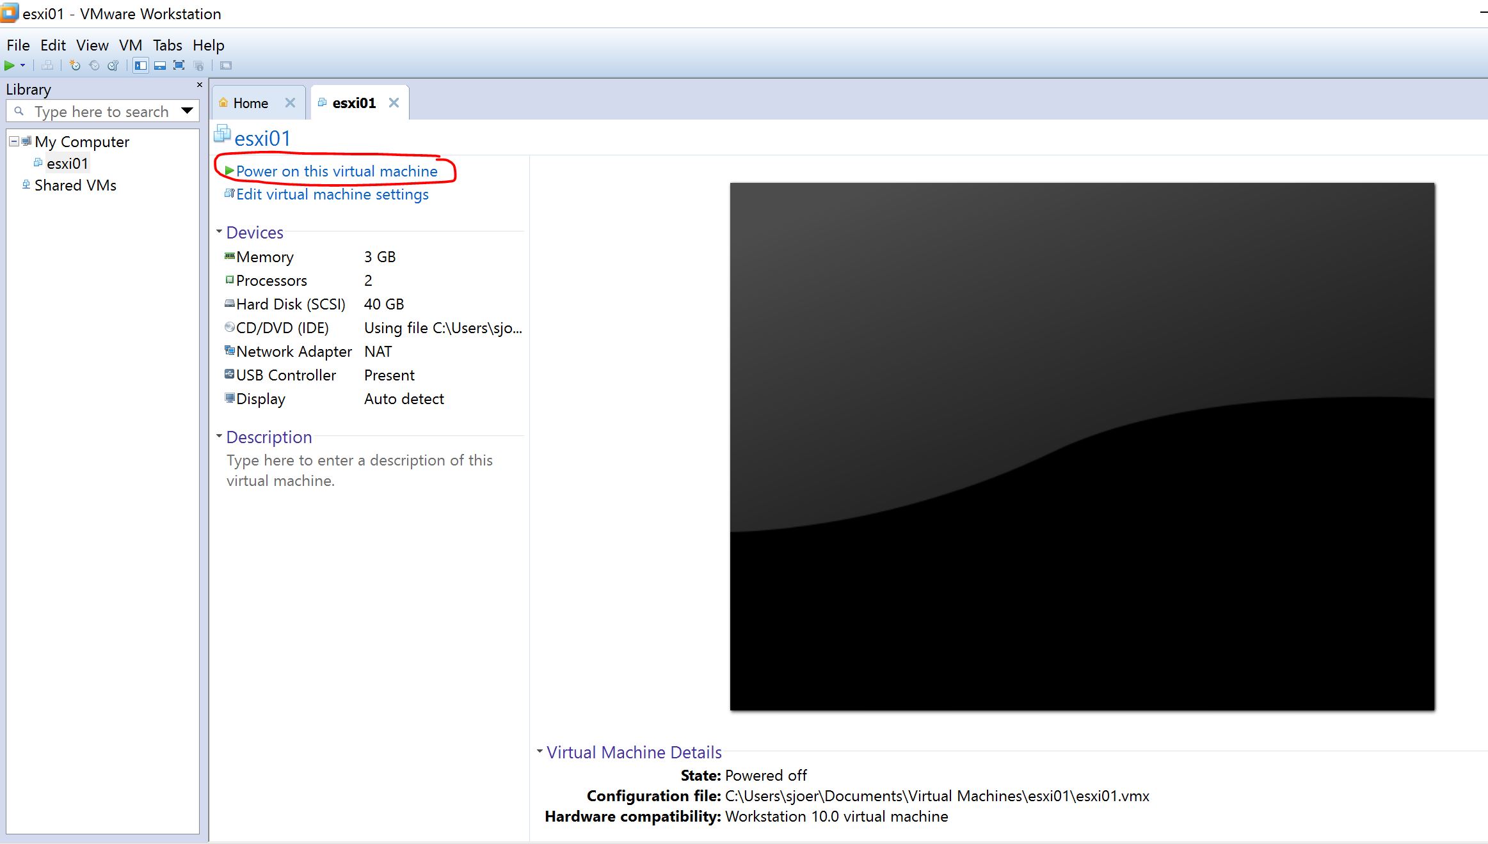Collapse the My Computer tree node
Image resolution: width=1488 pixels, height=844 pixels.
click(x=13, y=141)
